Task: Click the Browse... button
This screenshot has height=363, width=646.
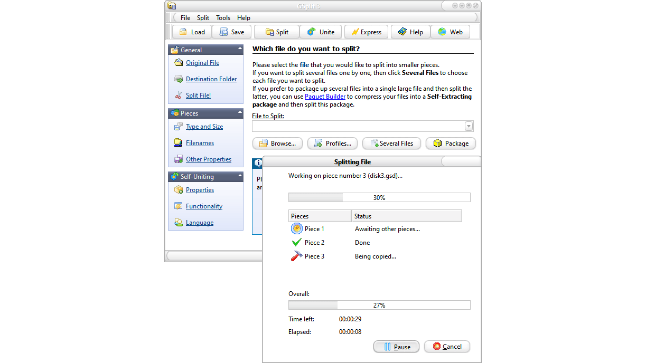Action: [278, 144]
